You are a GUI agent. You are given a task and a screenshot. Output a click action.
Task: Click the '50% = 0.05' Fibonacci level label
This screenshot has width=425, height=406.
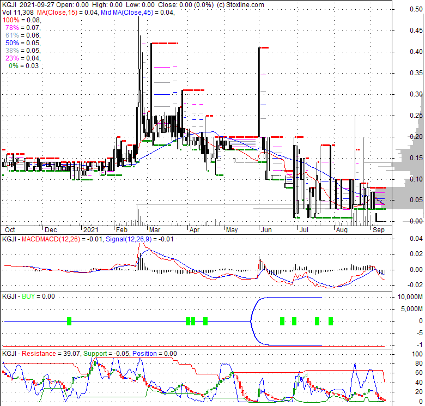(x=23, y=43)
